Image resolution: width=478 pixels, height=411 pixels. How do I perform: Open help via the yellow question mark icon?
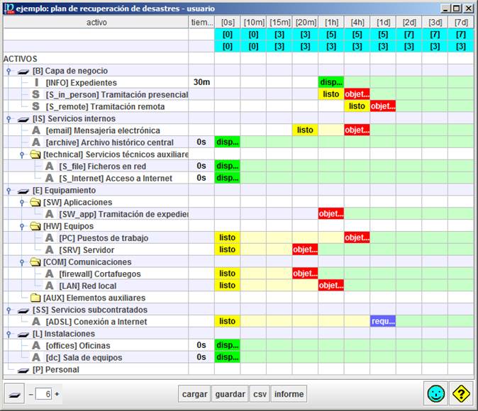[462, 393]
